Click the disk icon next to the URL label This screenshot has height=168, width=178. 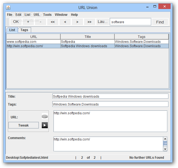click(45, 116)
